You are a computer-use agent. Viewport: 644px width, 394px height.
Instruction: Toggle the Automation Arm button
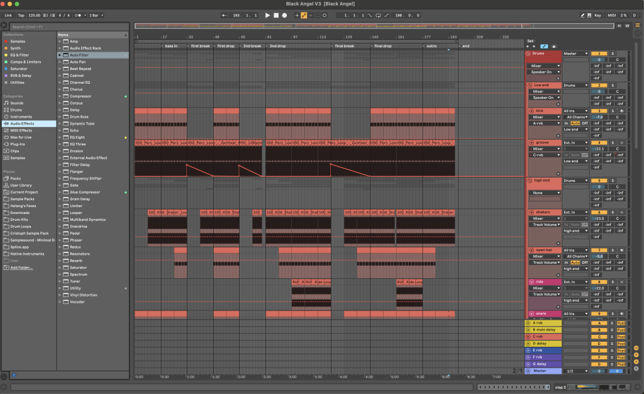(304, 14)
